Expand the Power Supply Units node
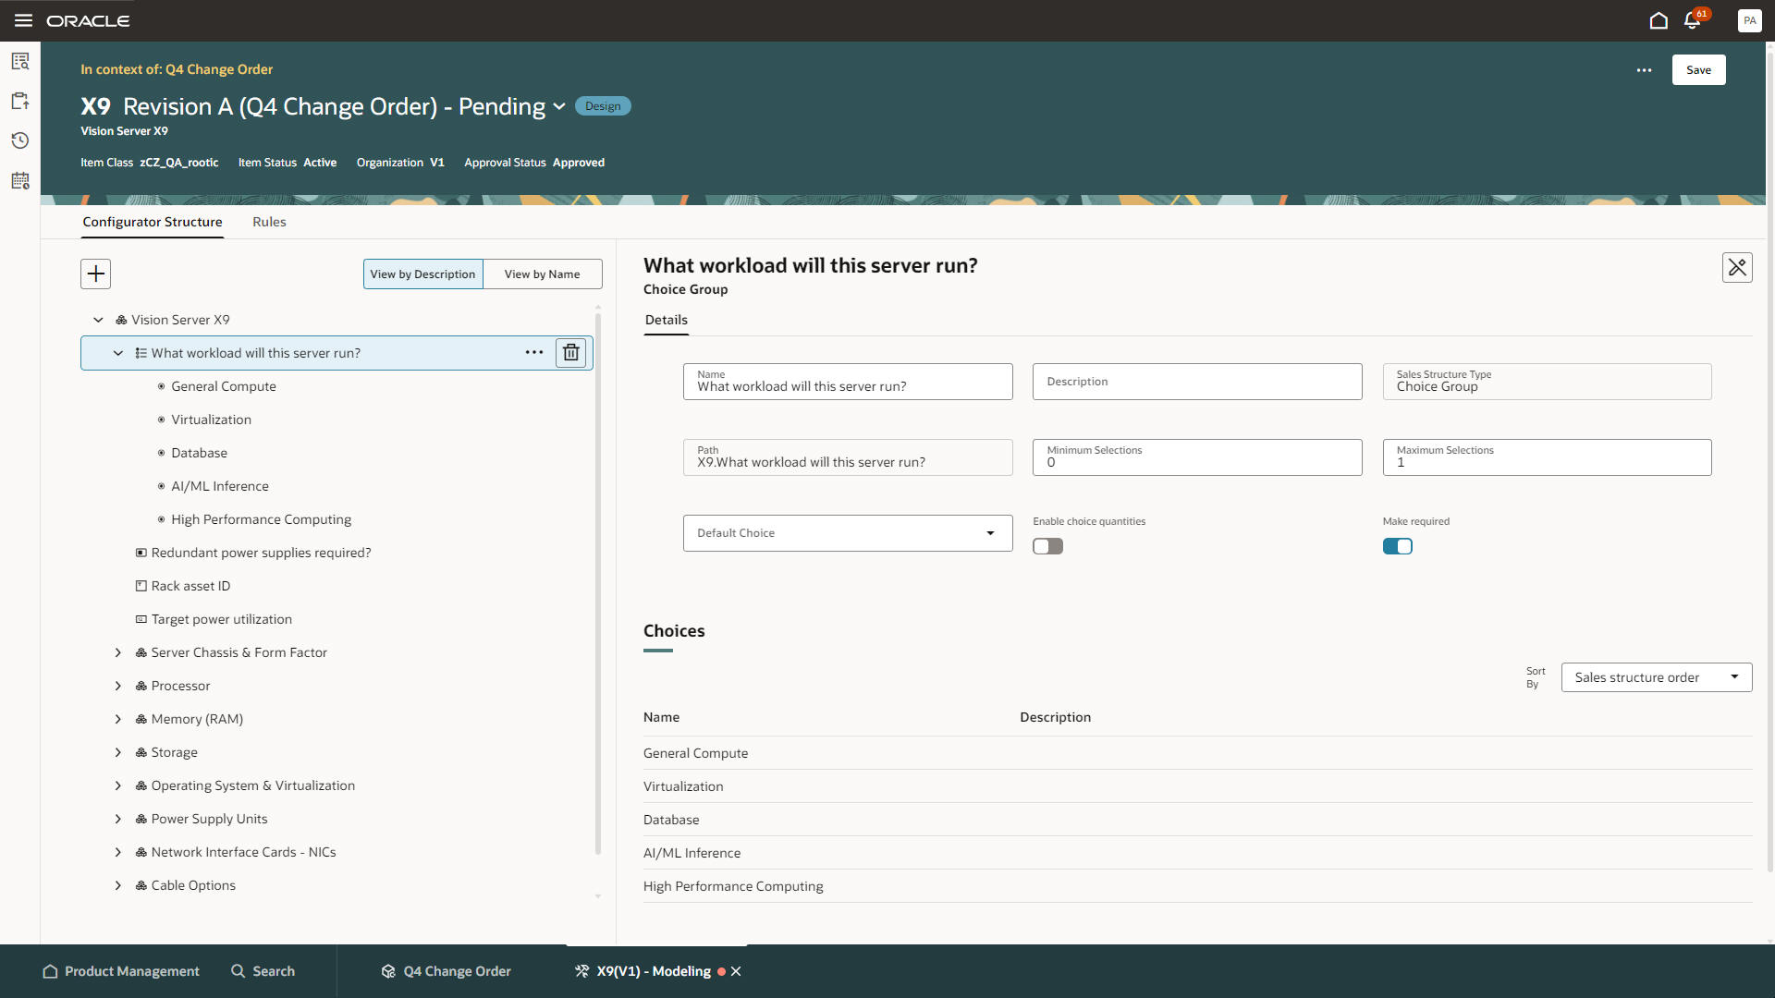The width and height of the screenshot is (1775, 998). [x=118, y=819]
